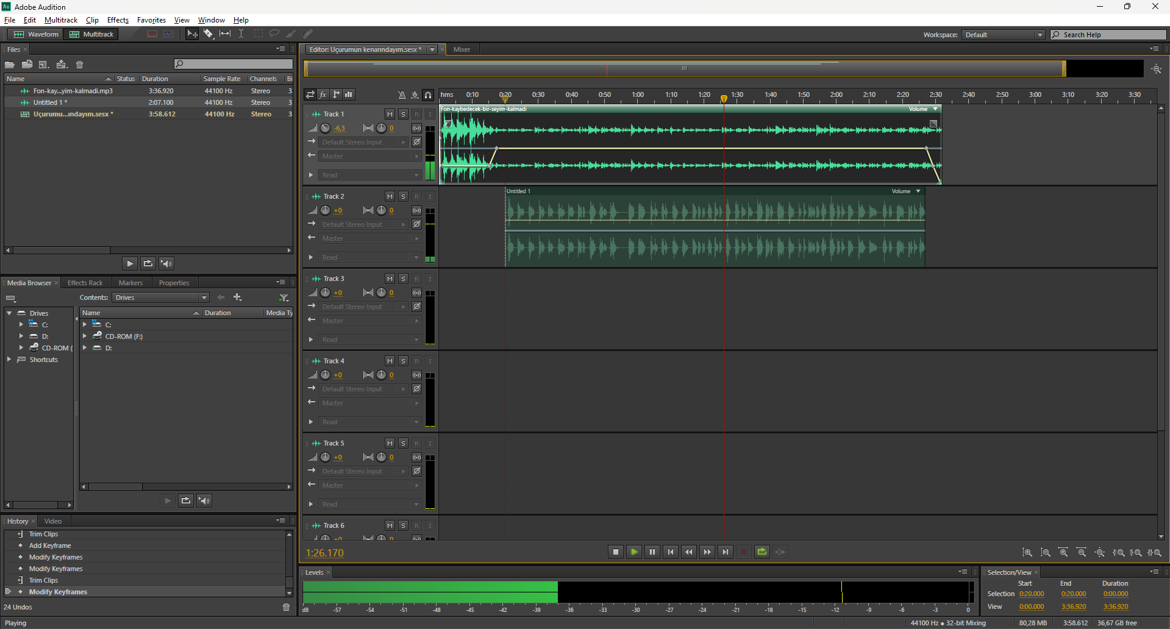
Task: Click Zoom Out Full icon
Action: point(1100,552)
